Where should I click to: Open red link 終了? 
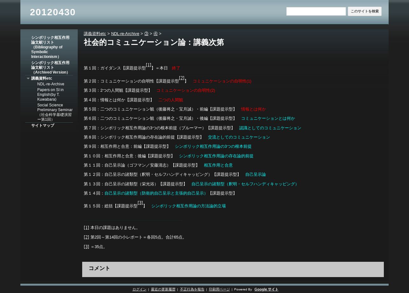click(x=176, y=68)
